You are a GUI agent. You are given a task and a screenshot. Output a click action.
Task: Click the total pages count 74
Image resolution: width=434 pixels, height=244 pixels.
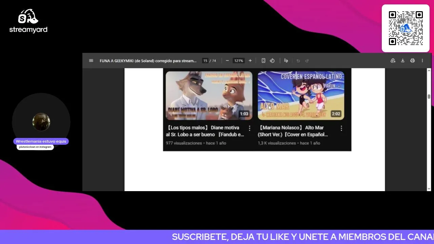point(214,61)
